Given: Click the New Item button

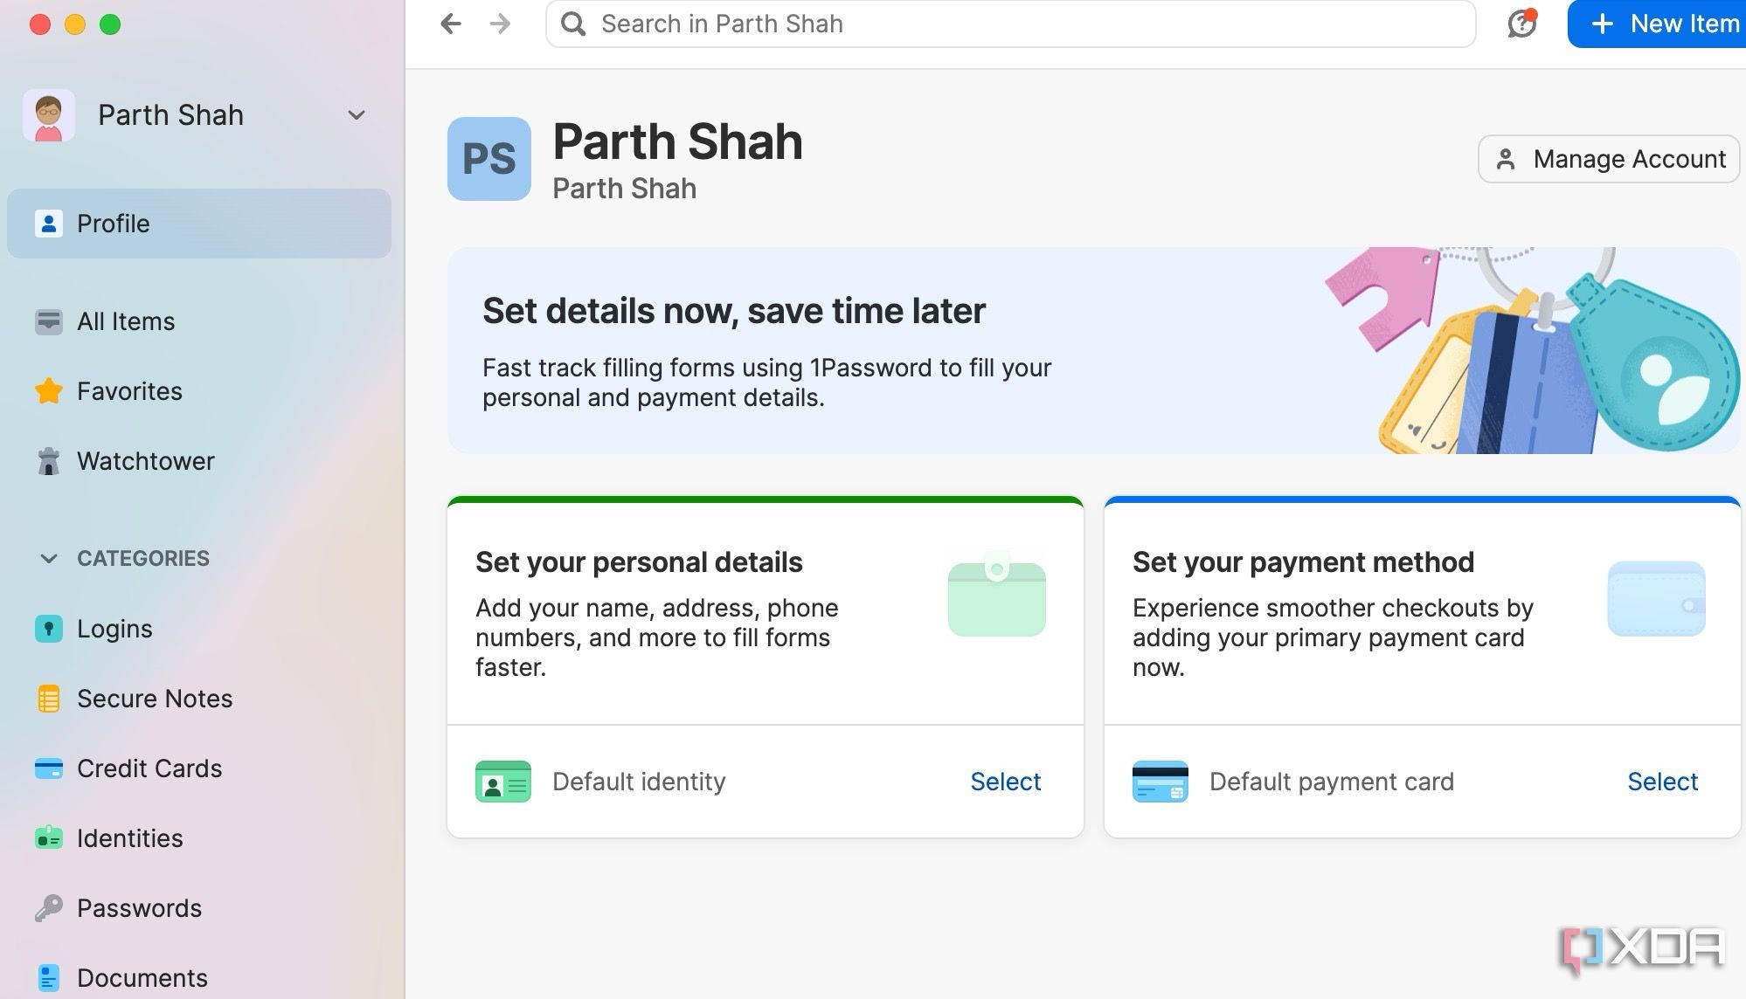Looking at the screenshot, I should click(x=1657, y=24).
